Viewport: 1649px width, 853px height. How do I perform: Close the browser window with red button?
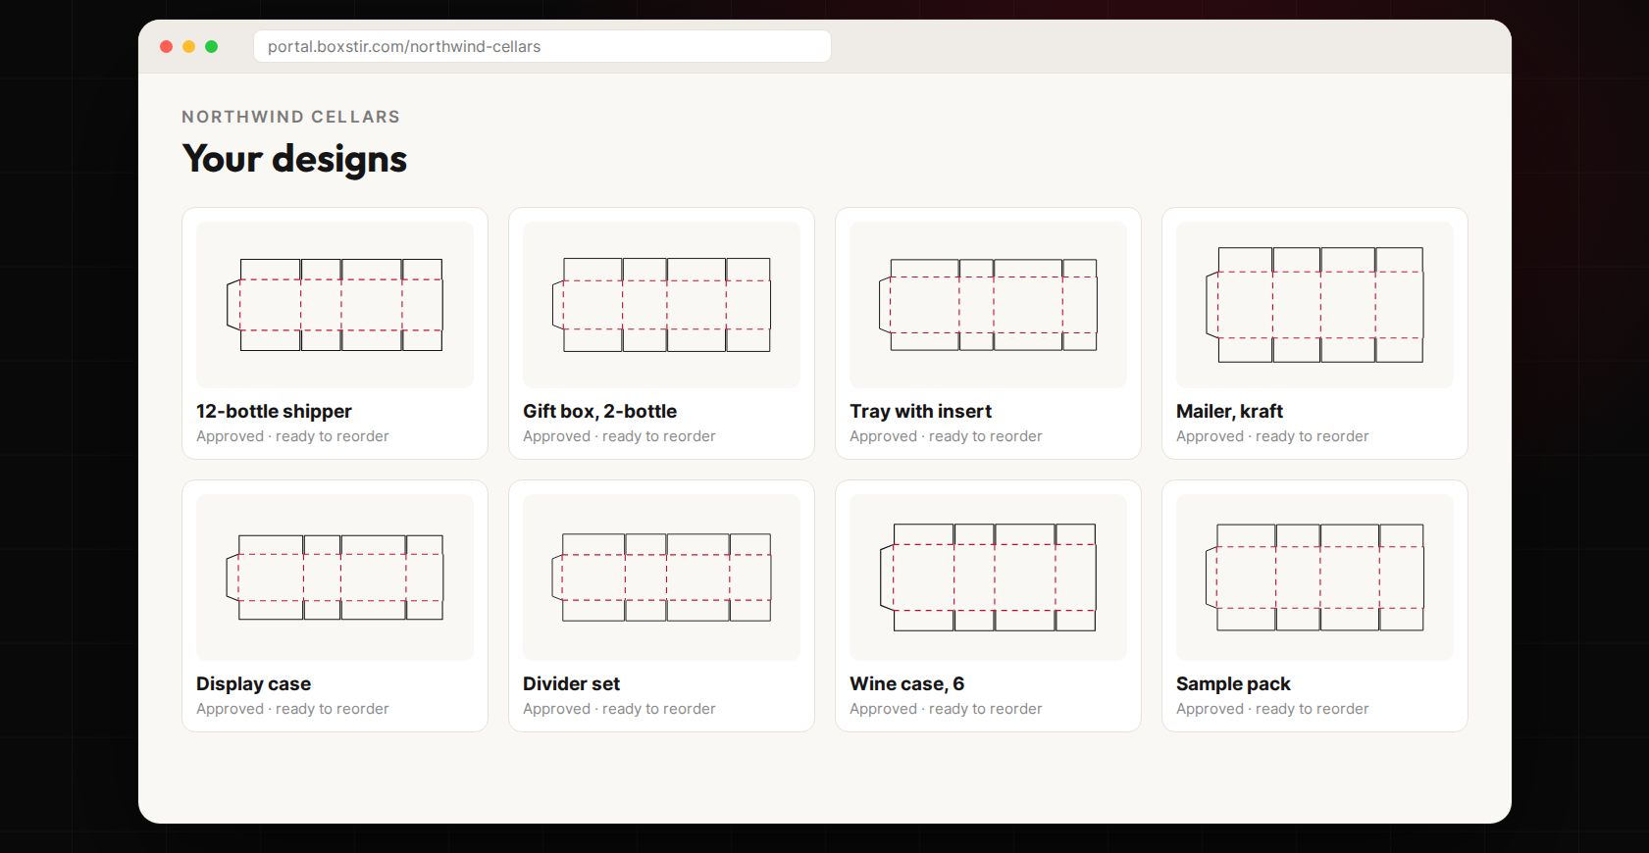click(166, 46)
